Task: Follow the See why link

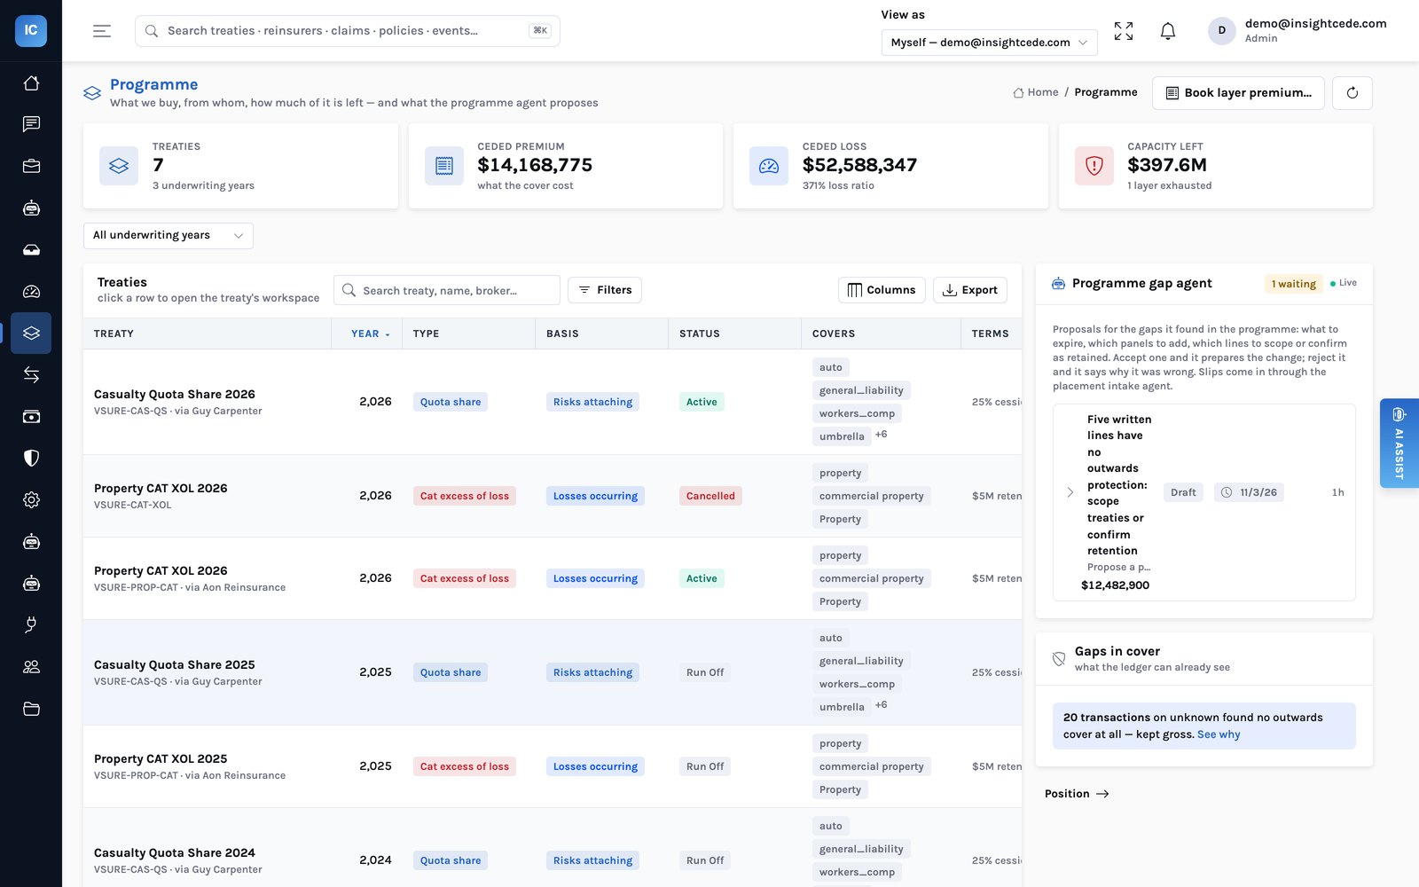Action: pyautogui.click(x=1219, y=734)
